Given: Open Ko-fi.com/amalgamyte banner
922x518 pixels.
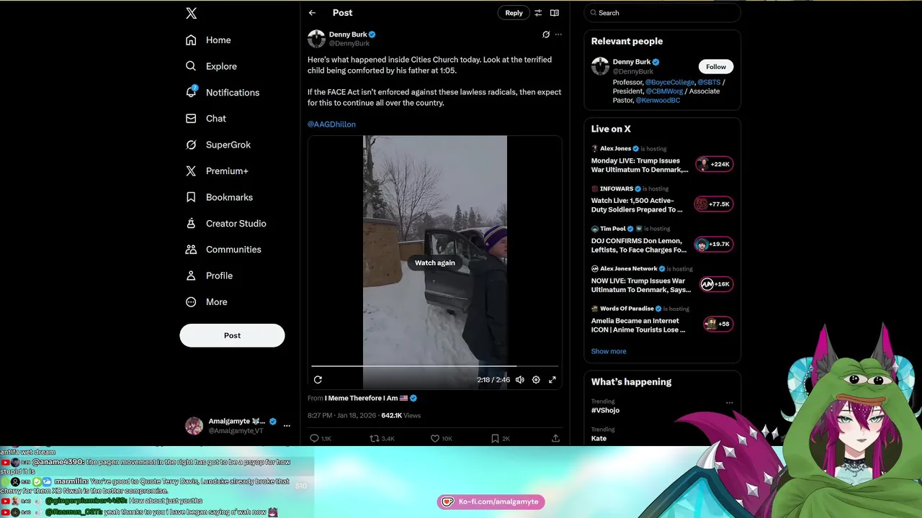Looking at the screenshot, I should [x=491, y=501].
